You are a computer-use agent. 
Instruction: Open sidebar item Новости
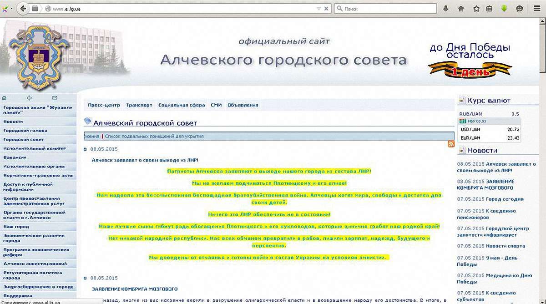(38, 122)
